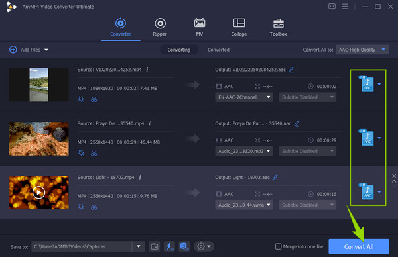Open the hamburger menu icon
The width and height of the screenshot is (398, 257).
point(345,7)
